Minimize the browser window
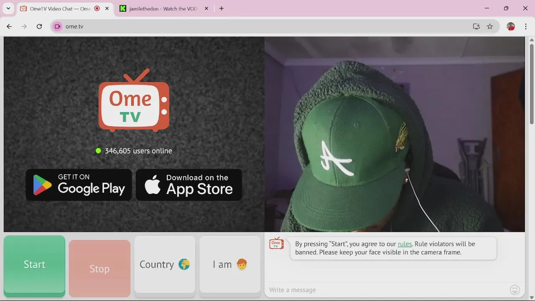Viewport: 535px width, 301px height. (x=487, y=8)
